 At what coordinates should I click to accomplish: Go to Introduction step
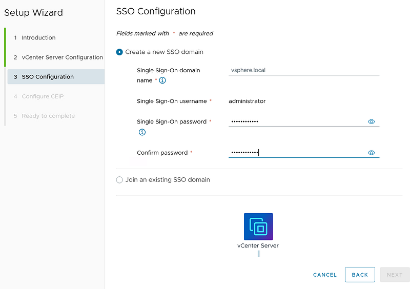point(38,38)
